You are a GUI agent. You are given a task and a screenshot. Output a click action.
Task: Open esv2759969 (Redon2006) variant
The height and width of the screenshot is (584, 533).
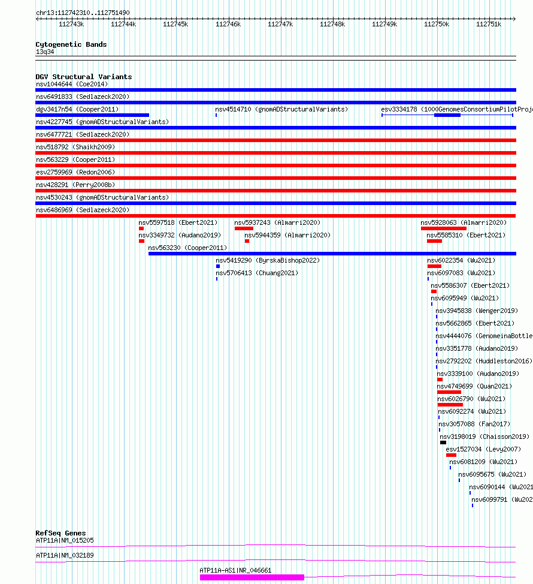coord(75,173)
